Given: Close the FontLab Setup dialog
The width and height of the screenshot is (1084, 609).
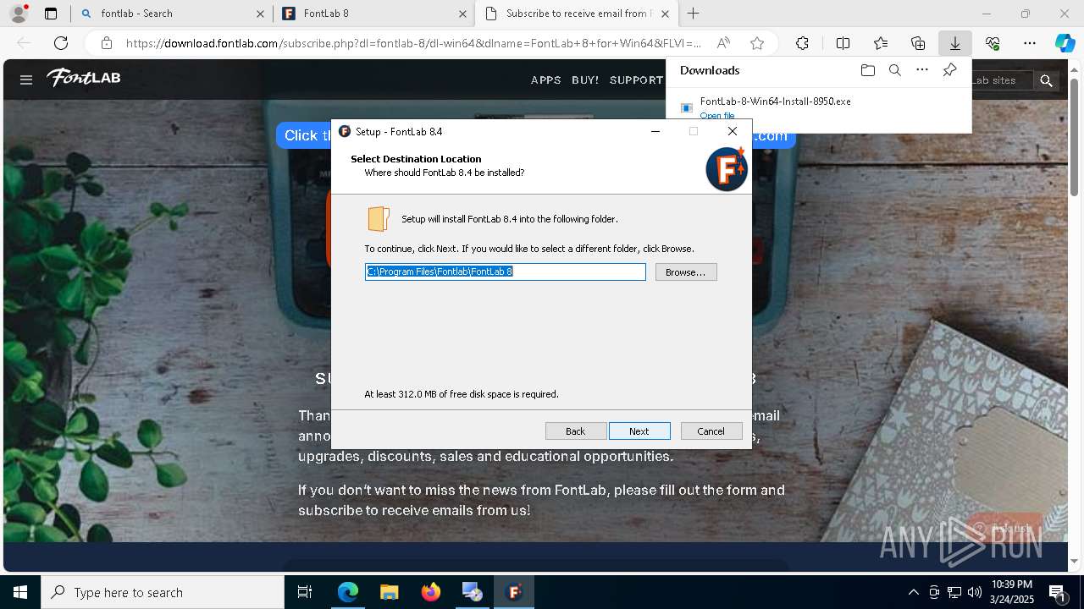Looking at the screenshot, I should point(733,131).
